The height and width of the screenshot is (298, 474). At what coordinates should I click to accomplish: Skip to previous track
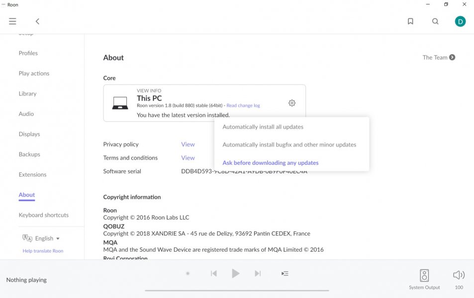[214, 274]
